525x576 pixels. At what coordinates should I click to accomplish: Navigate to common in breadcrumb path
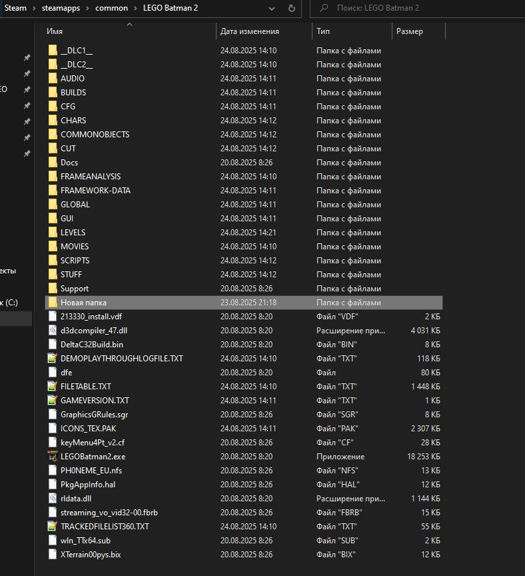[x=112, y=8]
